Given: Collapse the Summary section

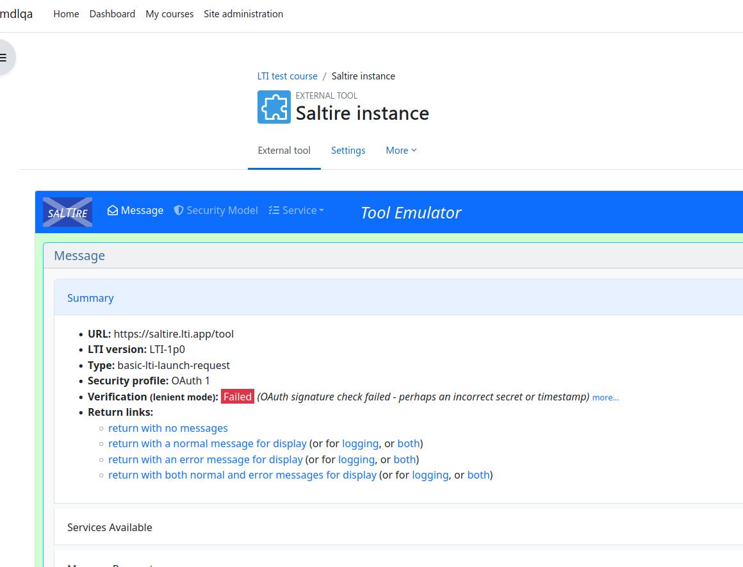Looking at the screenshot, I should (90, 298).
